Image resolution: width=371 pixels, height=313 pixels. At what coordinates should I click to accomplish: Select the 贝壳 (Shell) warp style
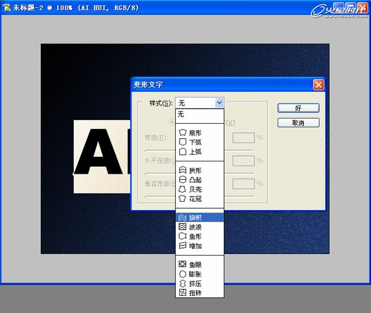point(195,189)
